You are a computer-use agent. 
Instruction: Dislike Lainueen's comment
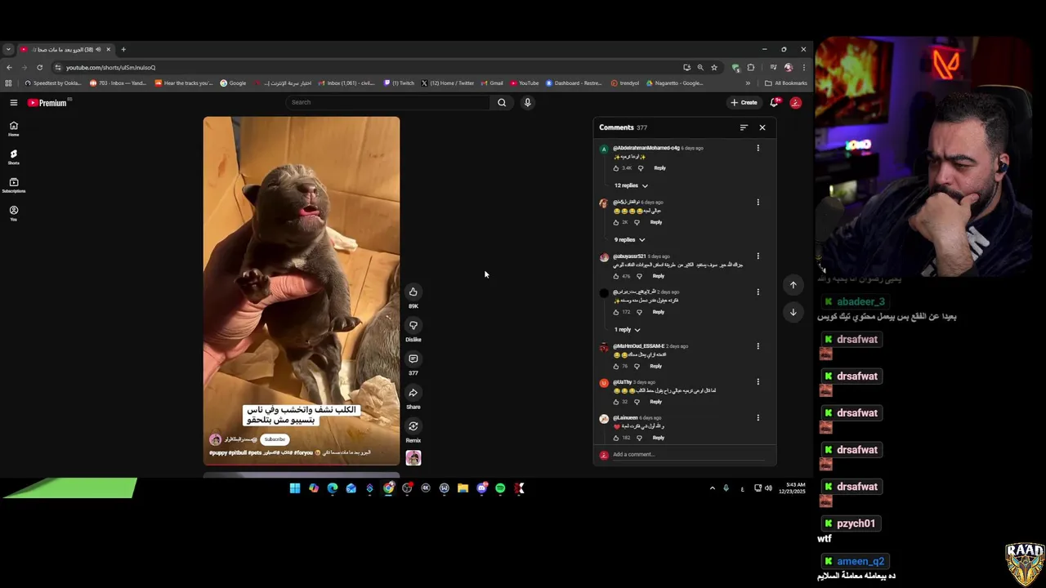point(639,438)
